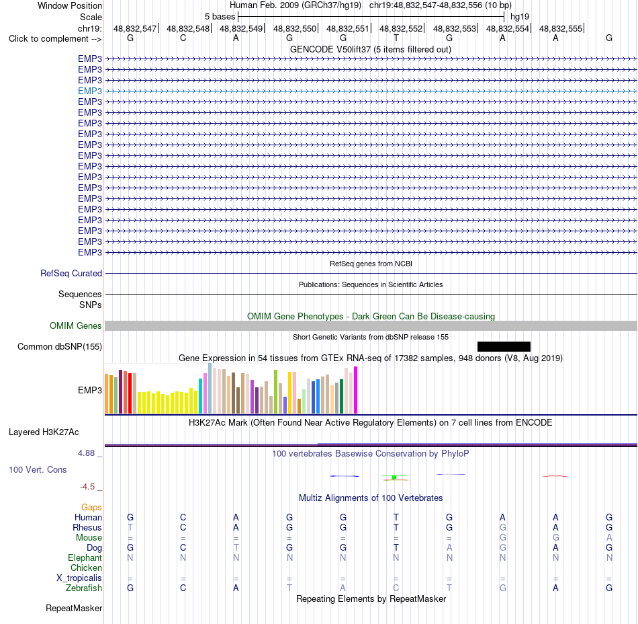
Task: Click the X_tropicalis species label
Action: point(79,578)
